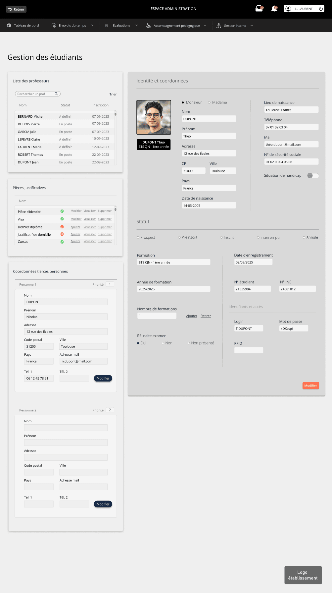
Task: Click the magnifier search icon
Action: (x=56, y=94)
